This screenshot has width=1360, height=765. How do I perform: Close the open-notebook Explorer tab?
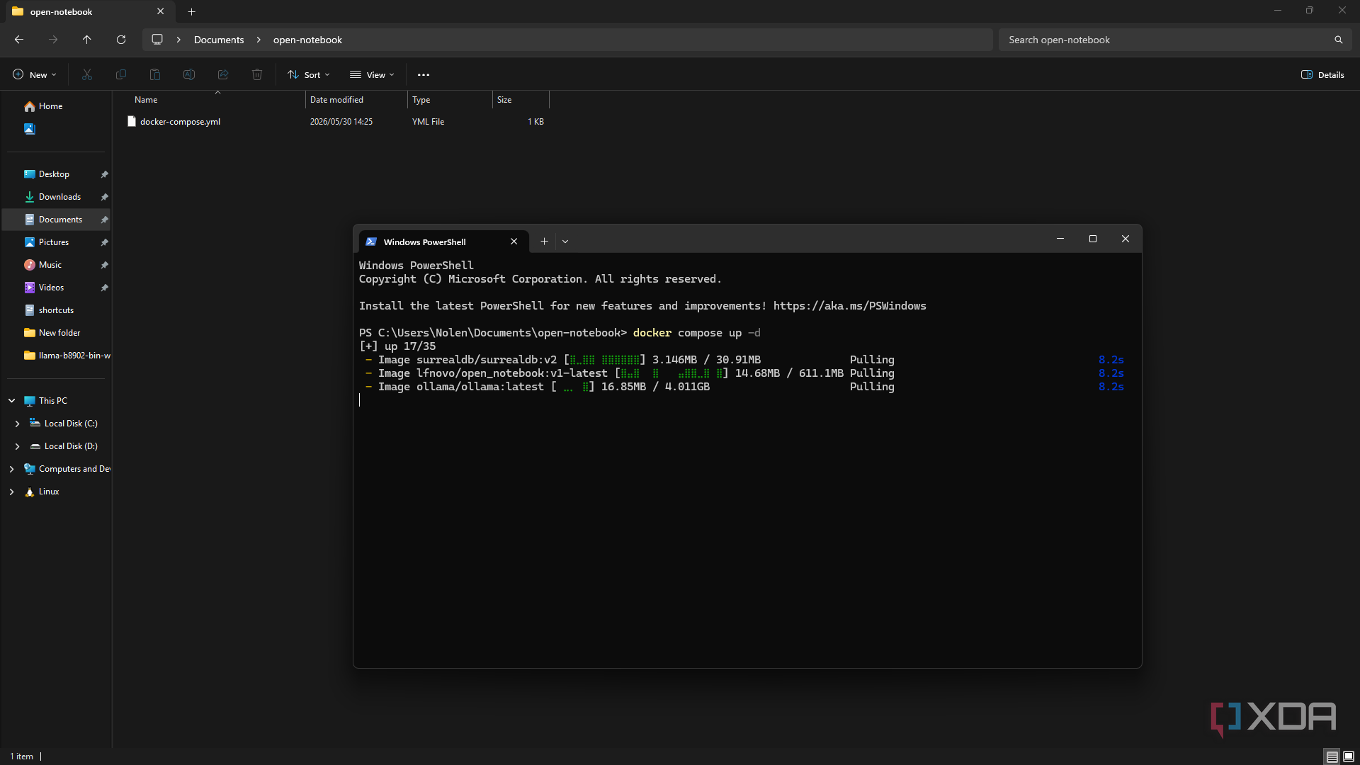coord(161,11)
